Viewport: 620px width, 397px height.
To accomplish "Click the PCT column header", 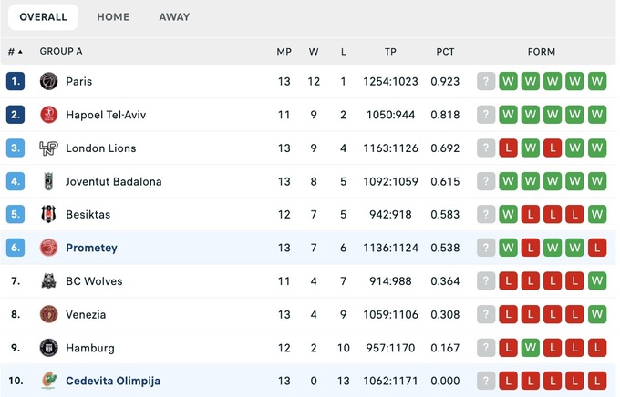I will (445, 52).
